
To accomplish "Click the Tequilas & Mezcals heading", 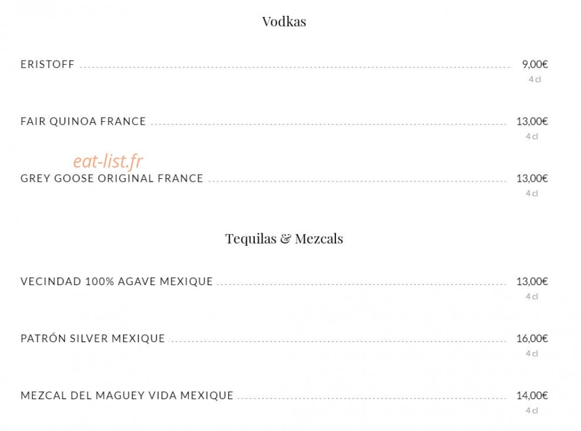I will point(284,239).
